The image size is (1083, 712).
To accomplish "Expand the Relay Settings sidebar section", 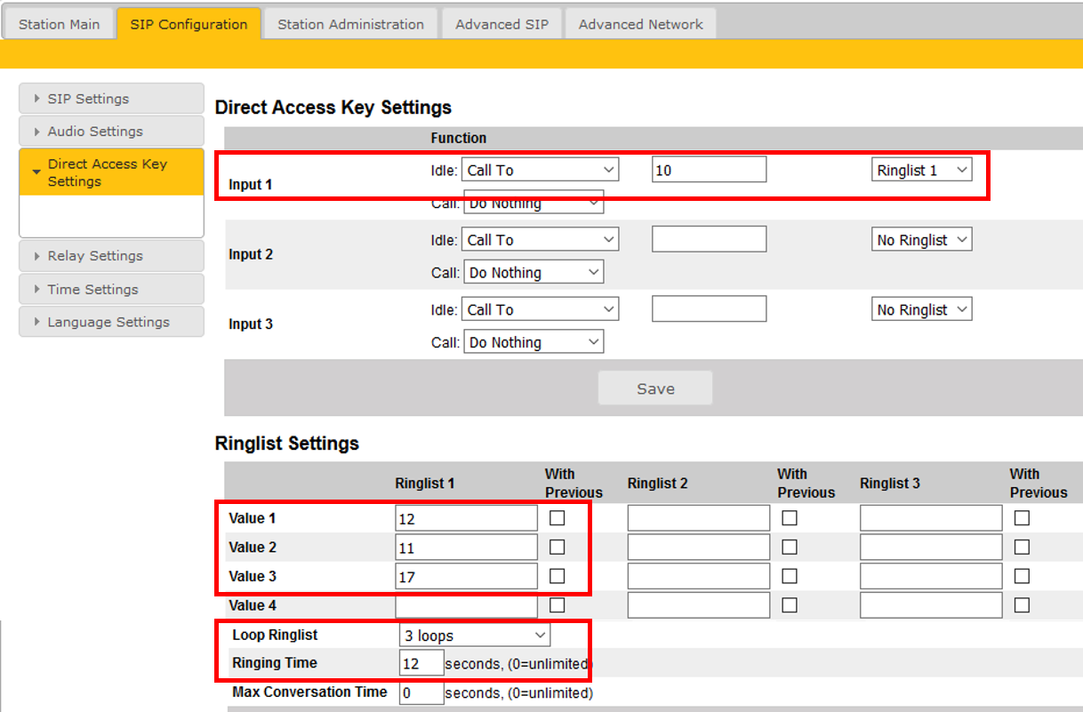I will (111, 256).
